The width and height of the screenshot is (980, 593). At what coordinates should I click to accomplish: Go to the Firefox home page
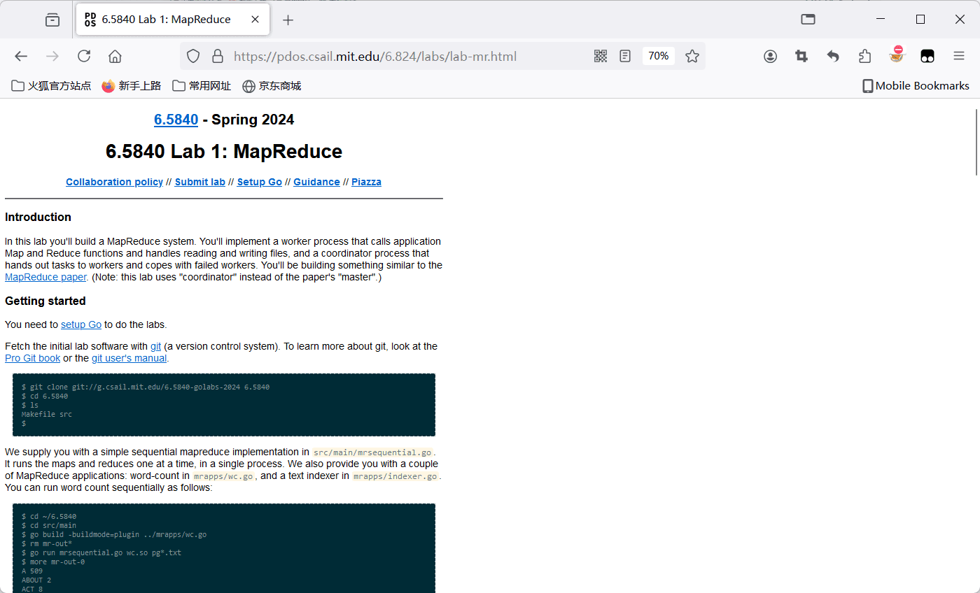(115, 57)
